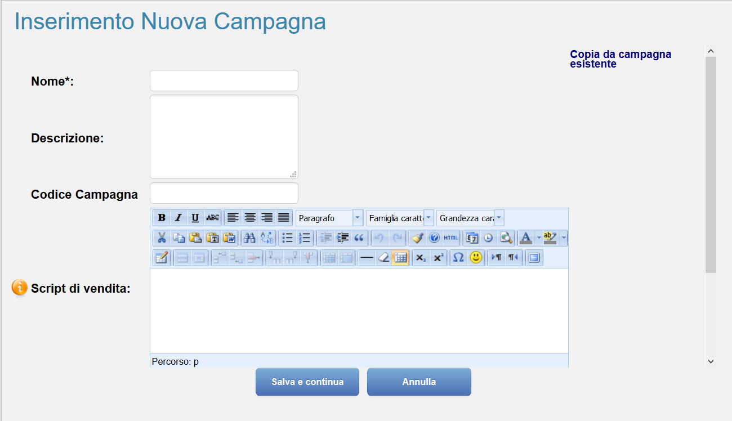Open find binoculars tool
The height and width of the screenshot is (421, 732).
click(x=249, y=238)
